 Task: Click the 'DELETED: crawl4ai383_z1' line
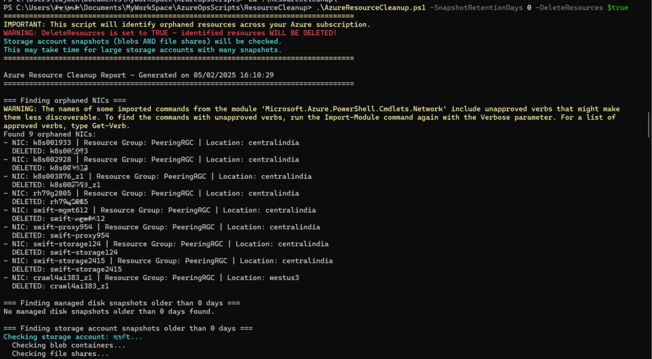point(60,286)
